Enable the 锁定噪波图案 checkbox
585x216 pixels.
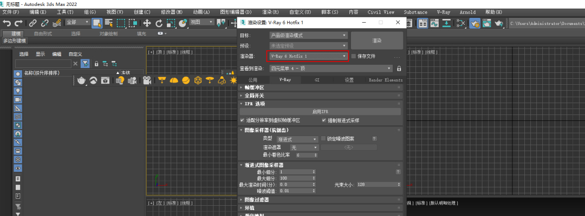point(323,138)
